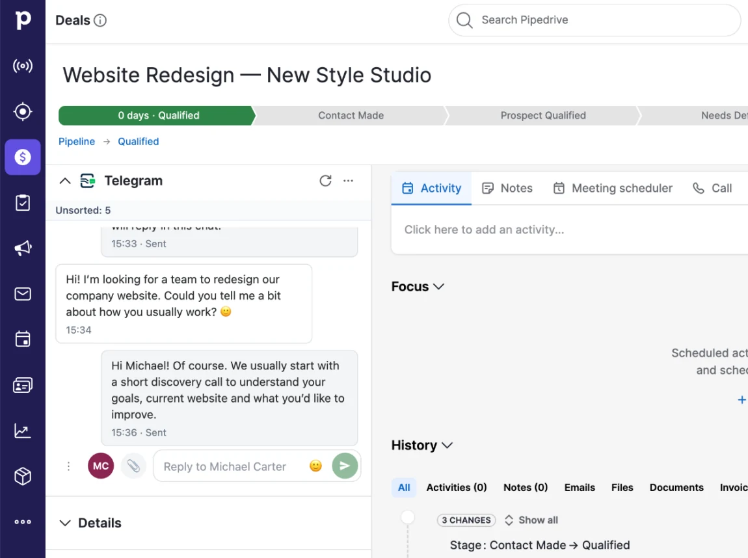The height and width of the screenshot is (558, 748).
Task: Open the Insights chart sidebar icon
Action: (22, 431)
